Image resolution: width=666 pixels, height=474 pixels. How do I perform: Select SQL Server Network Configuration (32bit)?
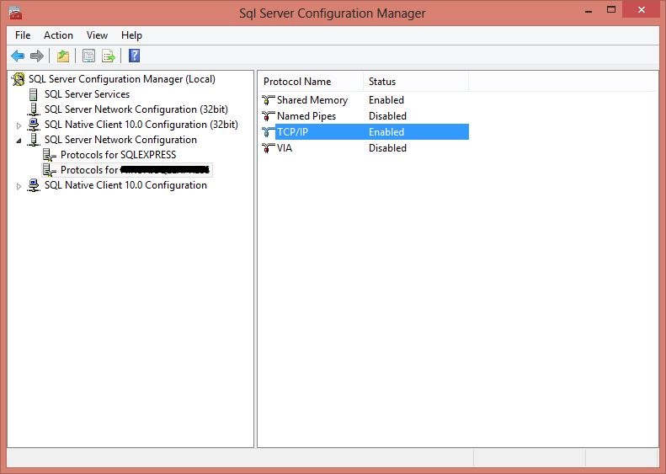click(x=136, y=109)
